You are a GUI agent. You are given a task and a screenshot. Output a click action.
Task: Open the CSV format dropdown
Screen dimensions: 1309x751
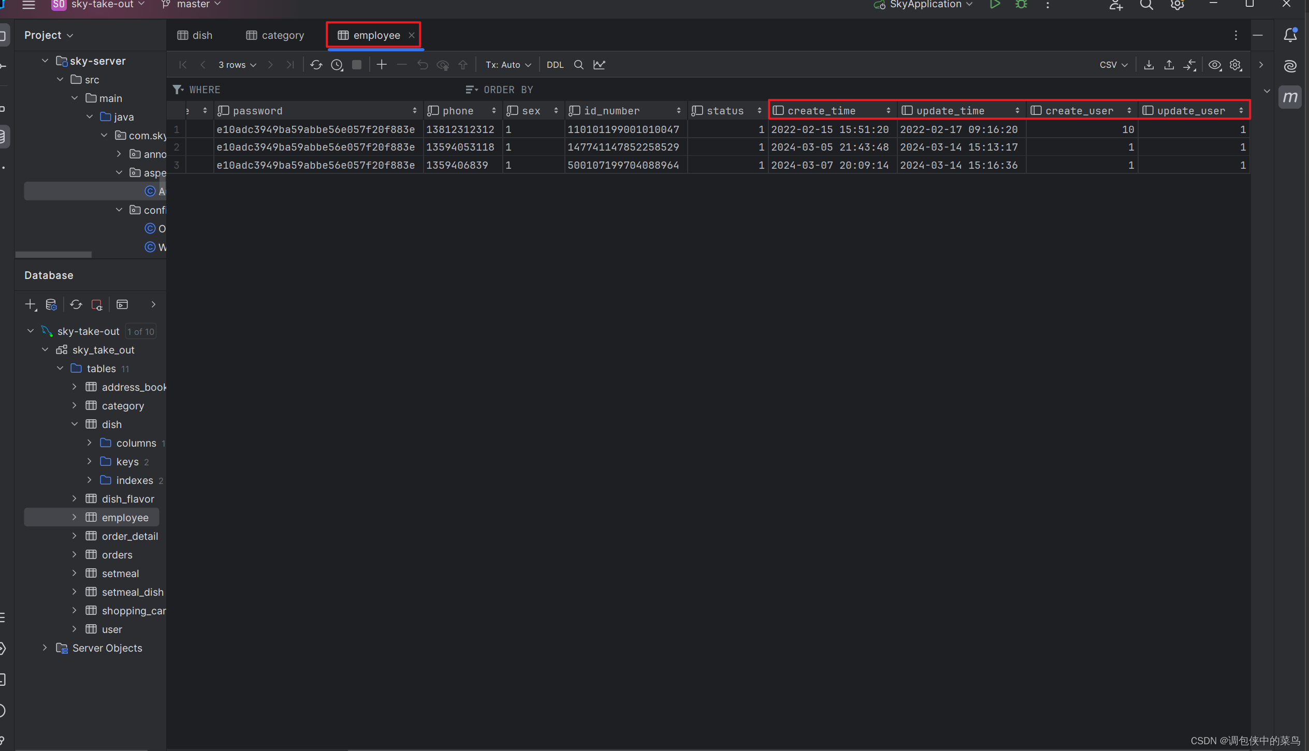[x=1113, y=65]
